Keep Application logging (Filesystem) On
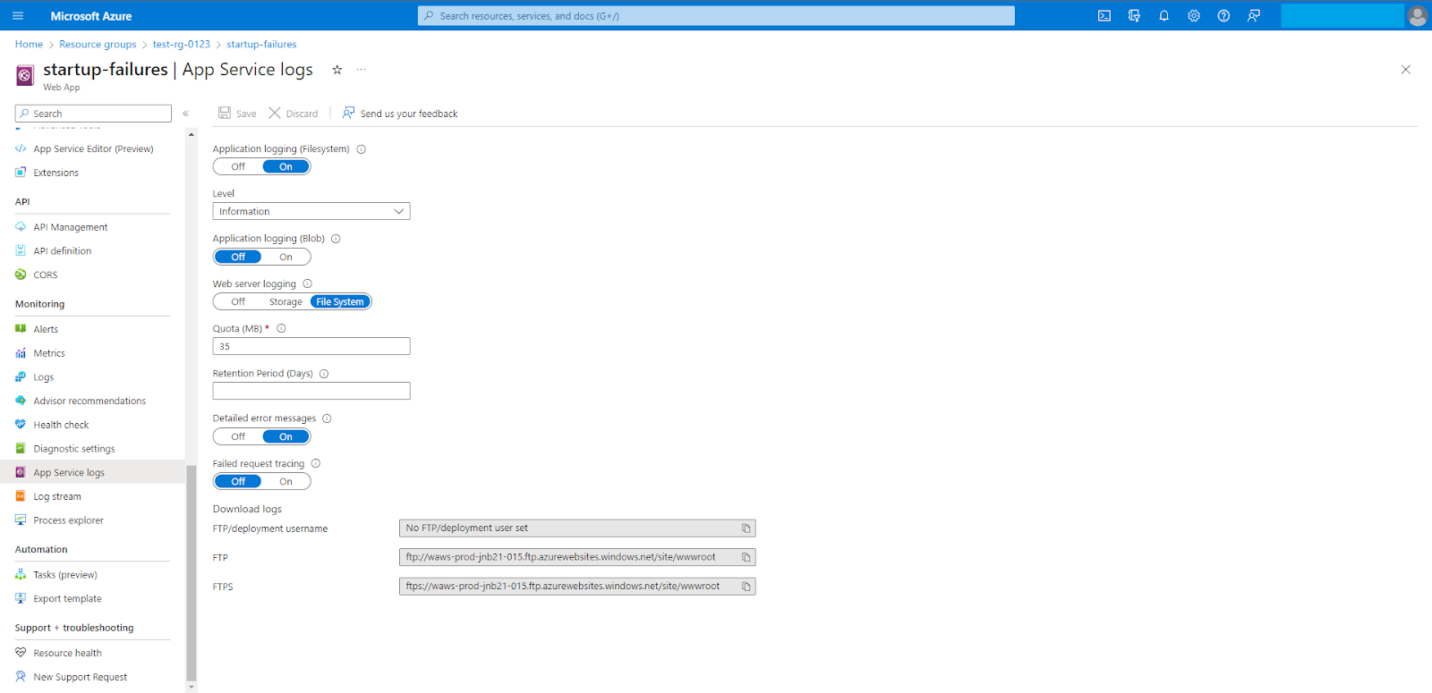This screenshot has width=1432, height=693. (286, 166)
